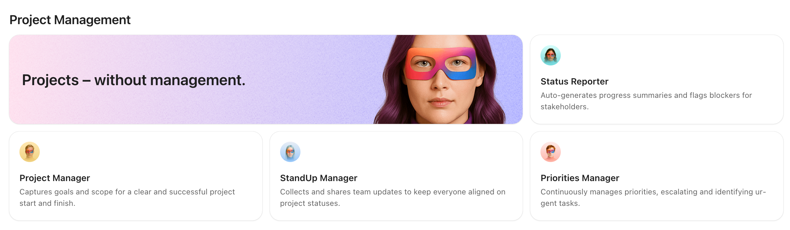Open the StandUp Manager agent card
Image resolution: width=790 pixels, height=230 pixels.
(x=396, y=176)
